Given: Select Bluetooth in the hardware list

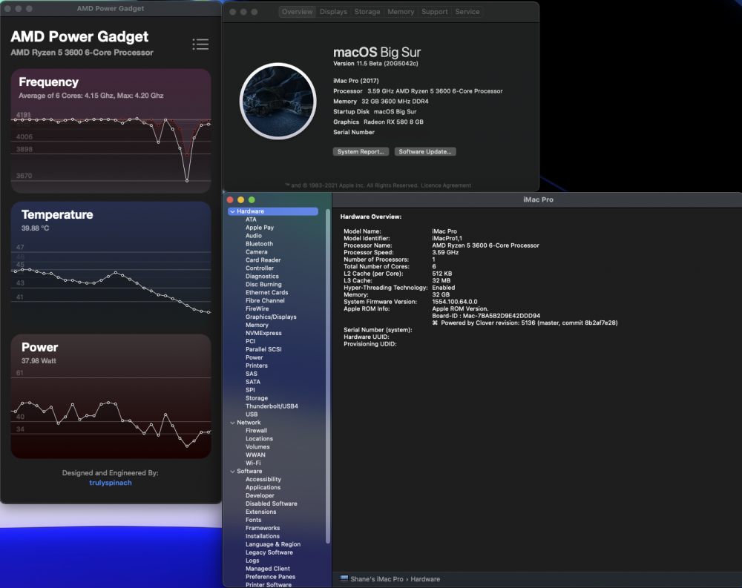Looking at the screenshot, I should tap(259, 244).
